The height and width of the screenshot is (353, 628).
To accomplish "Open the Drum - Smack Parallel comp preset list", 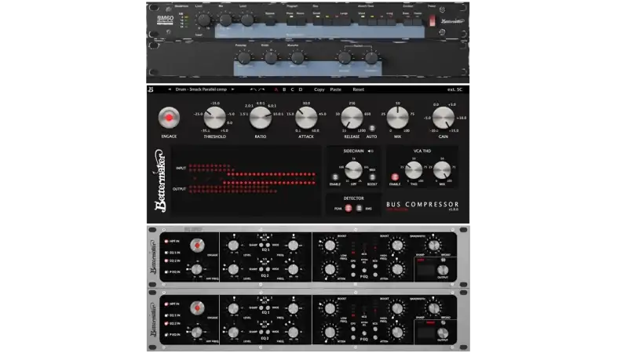I will coord(201,89).
